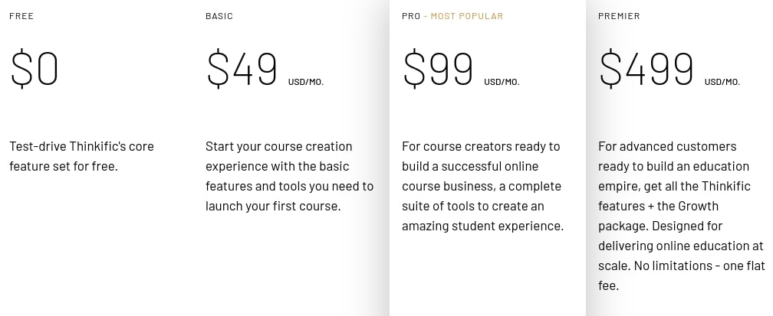Click the $99 price

tap(439, 69)
